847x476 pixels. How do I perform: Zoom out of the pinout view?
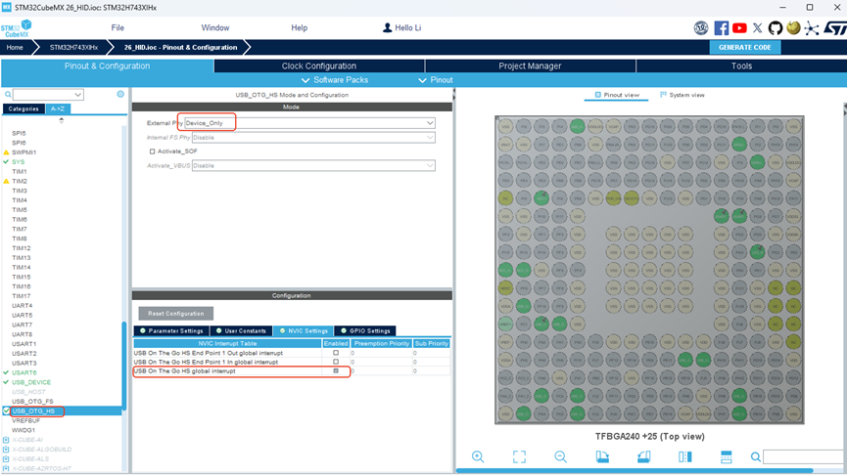coord(561,456)
